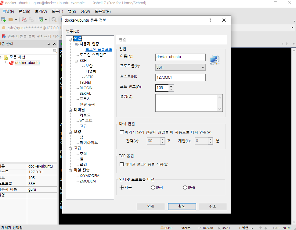This screenshot has width=296, height=230.
Task: Click the 취소 cancel button
Action: 213,207
